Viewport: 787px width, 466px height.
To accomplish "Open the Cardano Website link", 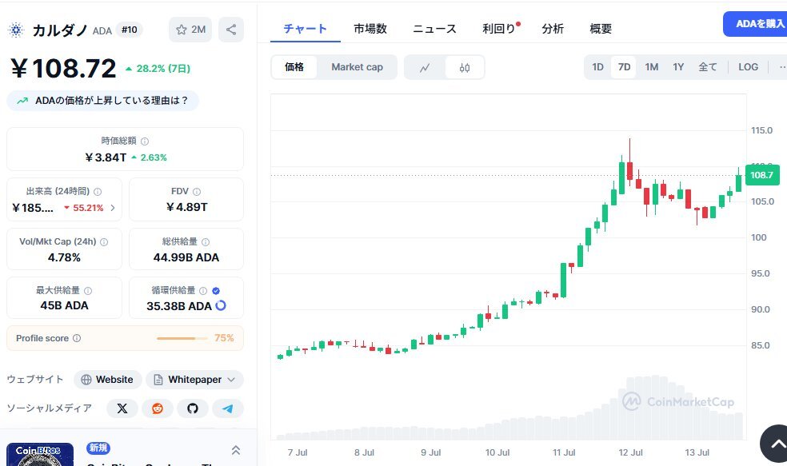I will tap(108, 380).
